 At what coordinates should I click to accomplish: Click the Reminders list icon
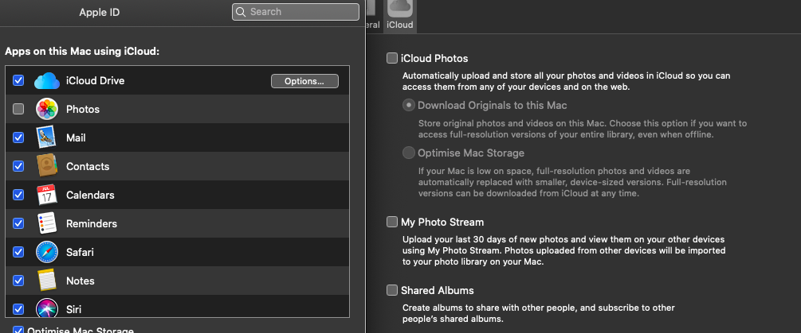[47, 223]
